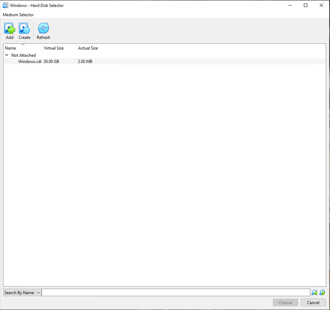This screenshot has width=330, height=310.
Task: Click the 2.00 MB actual size cell
Action: [85, 62]
